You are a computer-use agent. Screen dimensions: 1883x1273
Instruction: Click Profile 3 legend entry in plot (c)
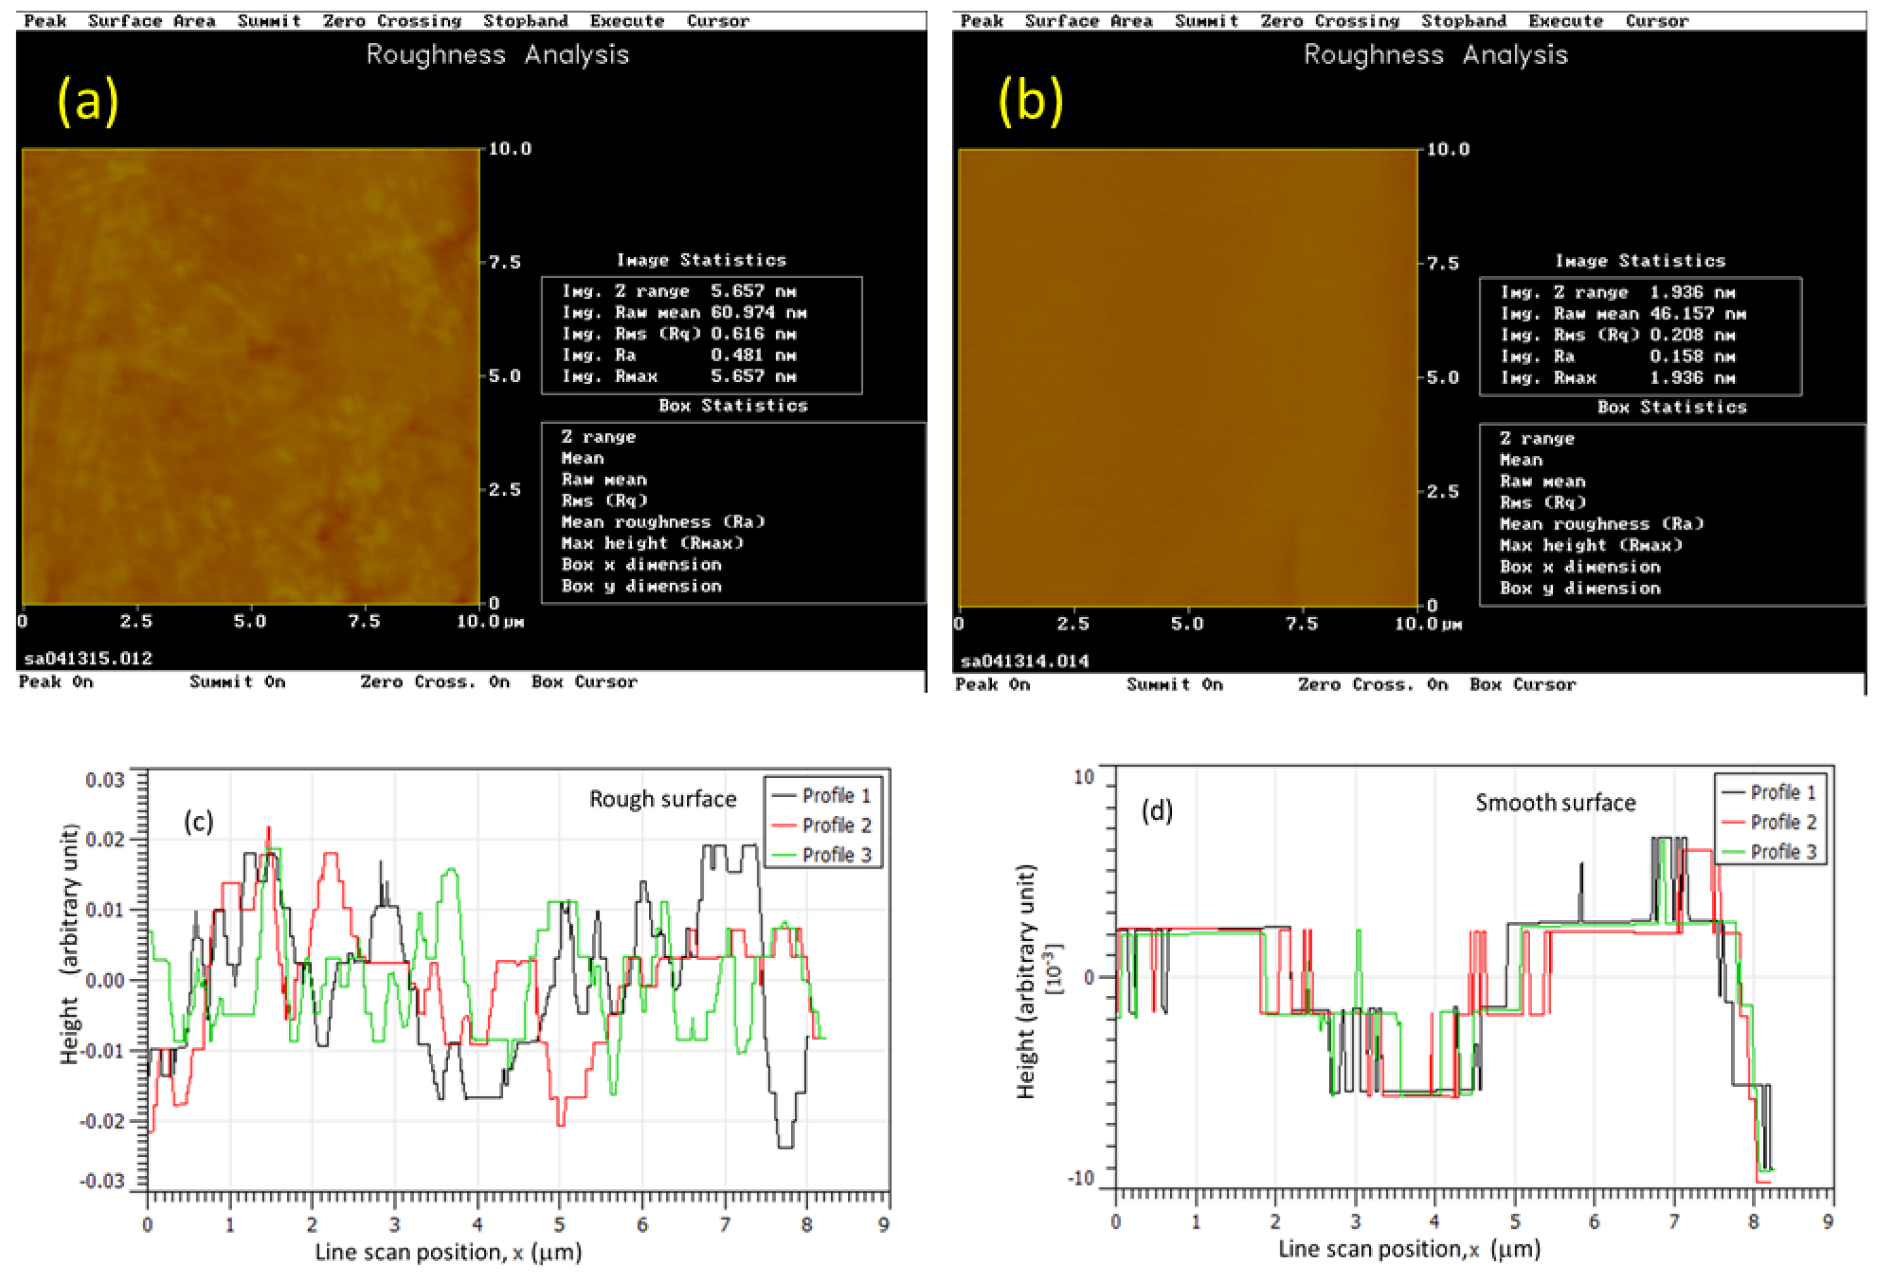tap(822, 856)
